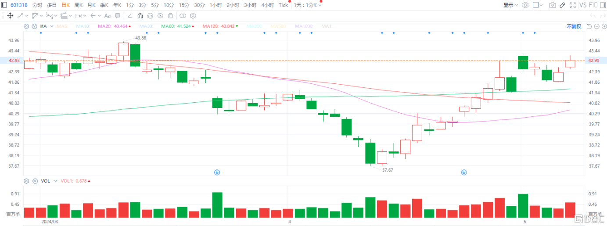
Task: Switch to 30分 period
Action: (199, 5)
